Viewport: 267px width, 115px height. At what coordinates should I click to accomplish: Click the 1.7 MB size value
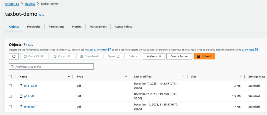[x=236, y=107]
